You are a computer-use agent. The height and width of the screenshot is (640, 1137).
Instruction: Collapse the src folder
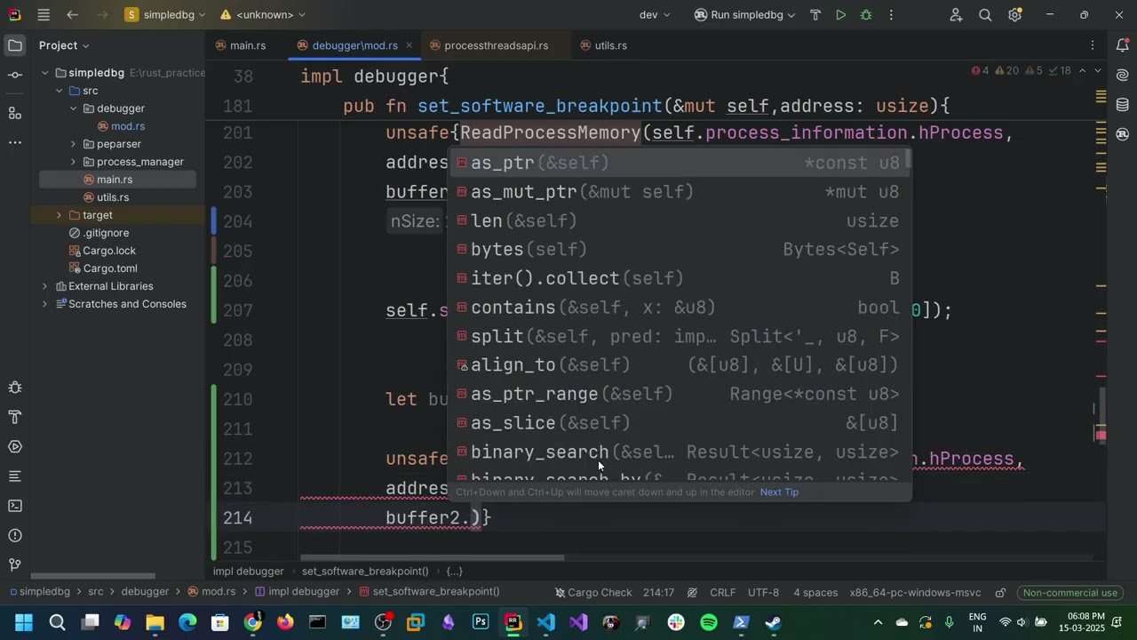pos(59,91)
